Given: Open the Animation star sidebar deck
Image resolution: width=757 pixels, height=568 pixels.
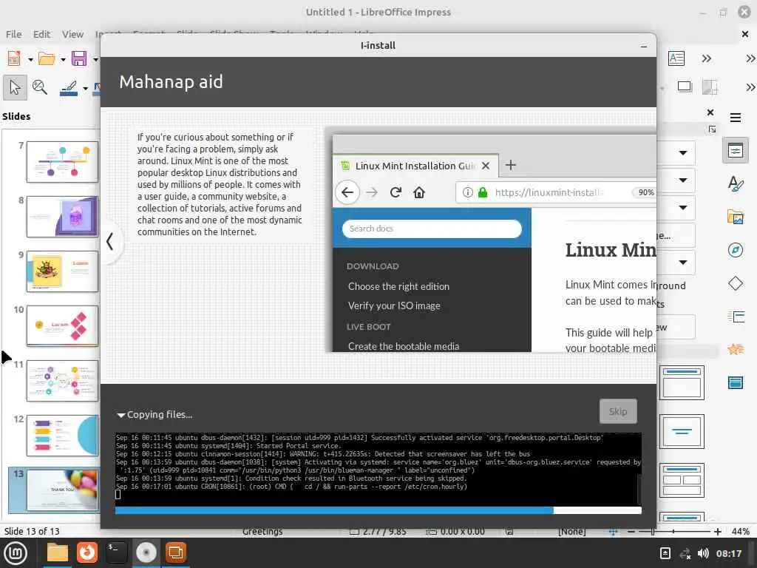Looking at the screenshot, I should [x=736, y=349].
